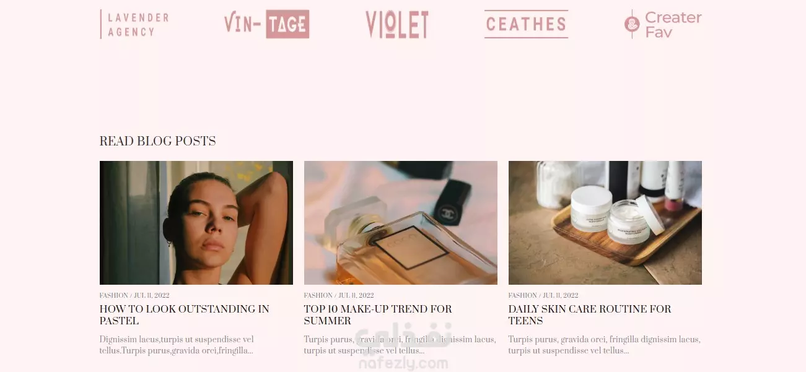
Task: Open 'Daily Skin Care Routine for Teens' title
Action: [x=590, y=314]
